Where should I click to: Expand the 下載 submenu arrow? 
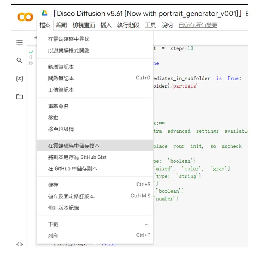(x=146, y=225)
